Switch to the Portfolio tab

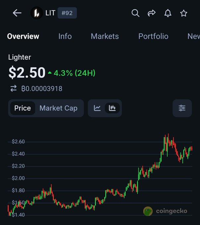click(153, 36)
